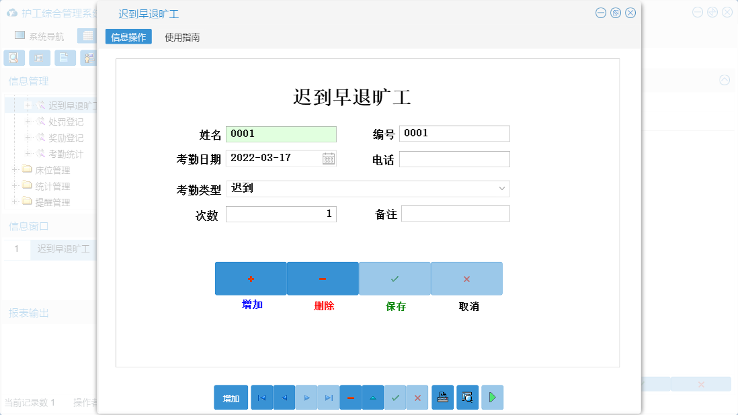Click the 保存 save button
The width and height of the screenshot is (738, 415).
tap(395, 278)
